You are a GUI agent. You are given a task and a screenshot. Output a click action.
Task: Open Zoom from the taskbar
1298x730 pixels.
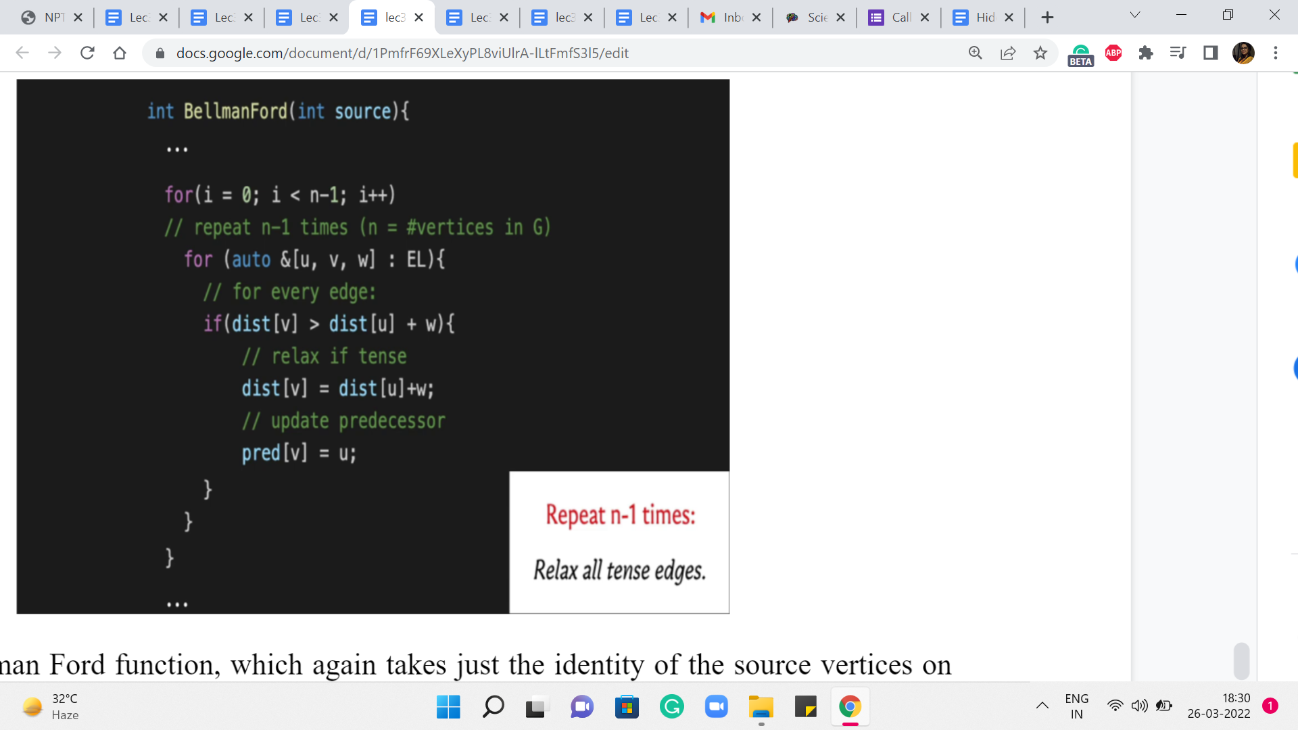click(716, 707)
